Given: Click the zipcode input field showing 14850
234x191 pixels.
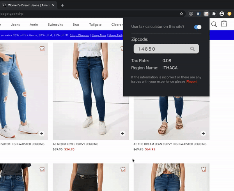Looking at the screenshot, I should coord(166,49).
